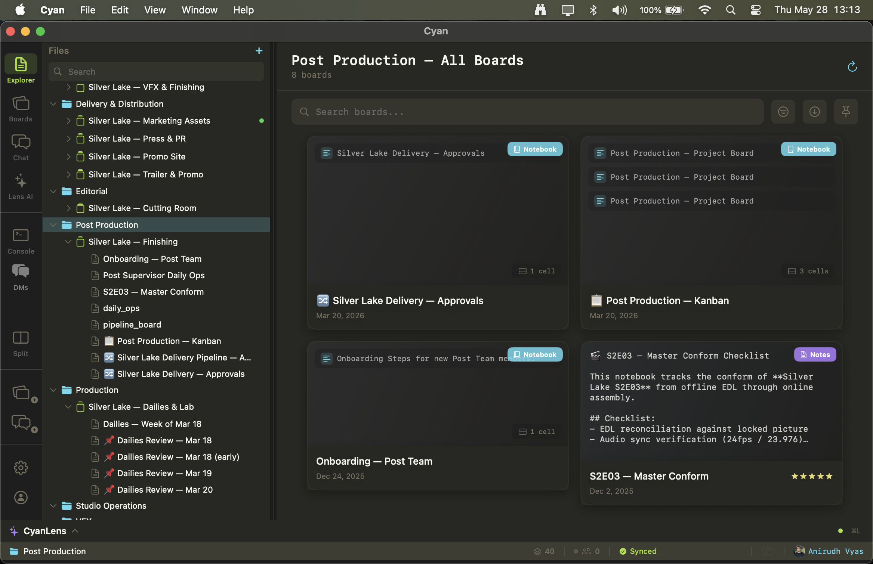Open the Boards sidebar panel

21,109
